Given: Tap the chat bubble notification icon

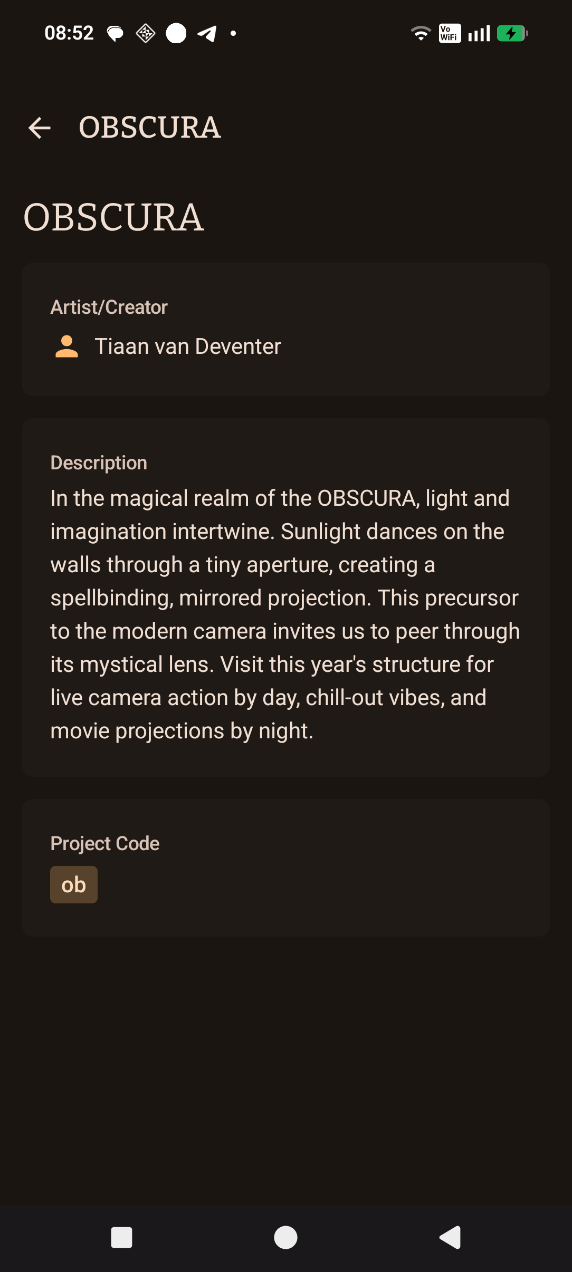Looking at the screenshot, I should click(x=115, y=34).
